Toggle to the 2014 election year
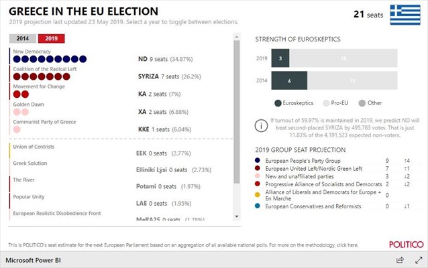The height and width of the screenshot is (268, 428). [23, 39]
